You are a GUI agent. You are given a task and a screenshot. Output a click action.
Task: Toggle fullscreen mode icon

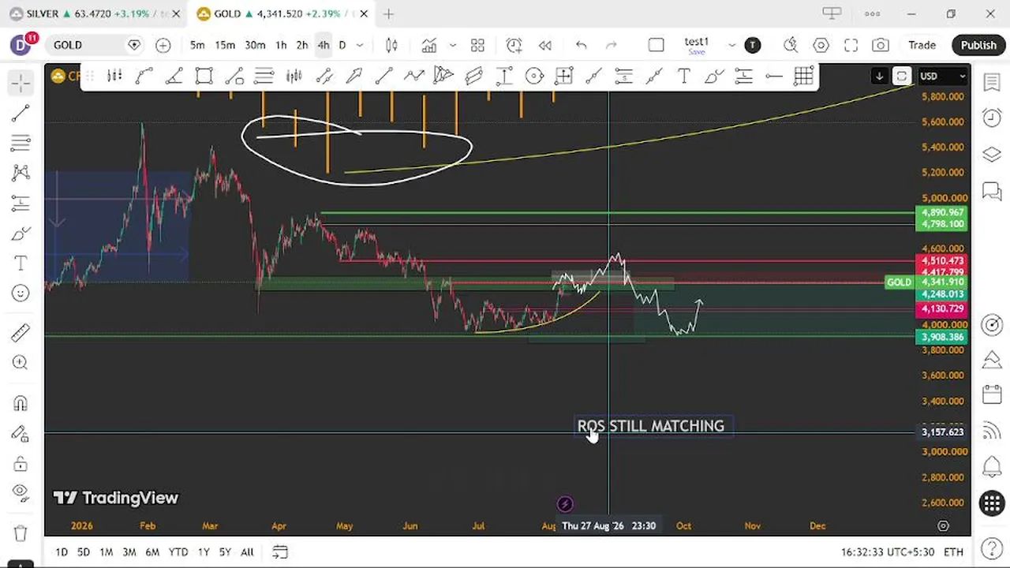coord(851,45)
